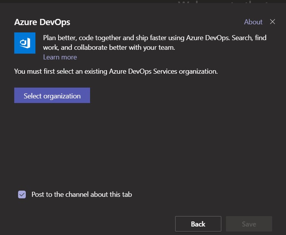Open the About link
This screenshot has width=286, height=235.
(x=253, y=22)
